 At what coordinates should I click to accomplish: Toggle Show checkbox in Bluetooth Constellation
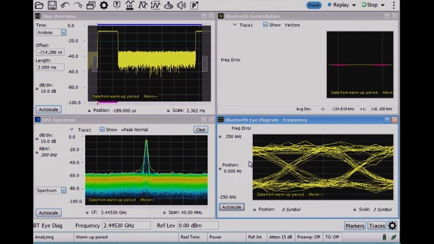pos(265,25)
